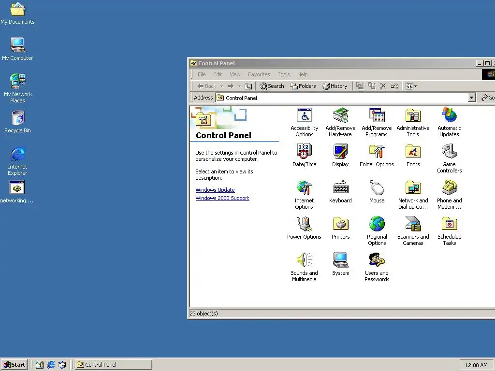Follow the Windows 2000 Support link
This screenshot has width=495, height=371.
tap(222, 198)
